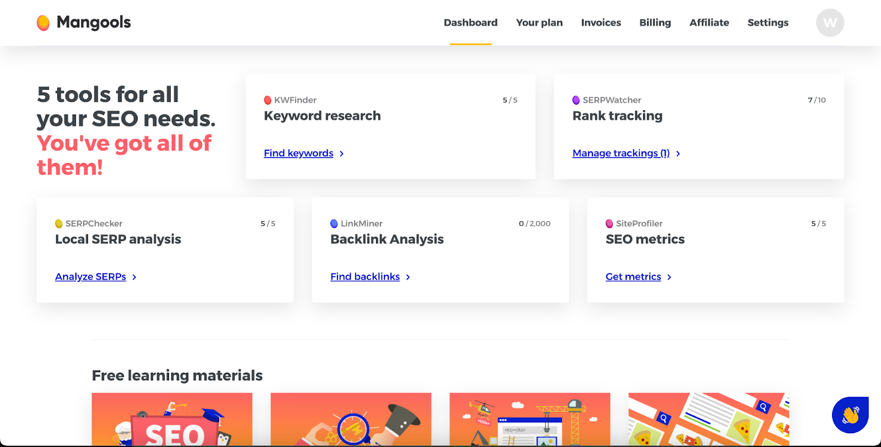Click the You've got all of them! text

124,155
